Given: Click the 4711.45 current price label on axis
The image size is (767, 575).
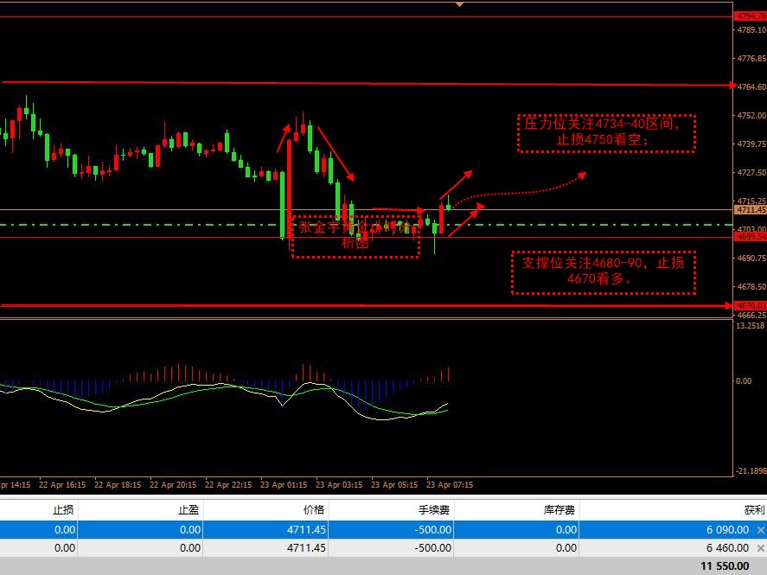Looking at the screenshot, I should click(749, 209).
